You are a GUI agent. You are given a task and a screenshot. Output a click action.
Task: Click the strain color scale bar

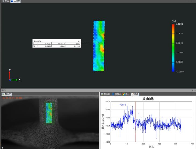click(x=173, y=48)
